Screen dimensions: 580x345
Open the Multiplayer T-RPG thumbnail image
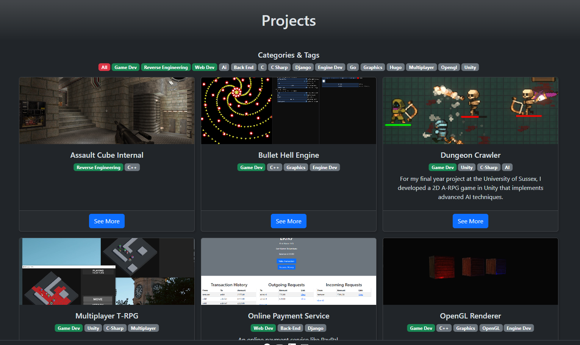pos(107,271)
